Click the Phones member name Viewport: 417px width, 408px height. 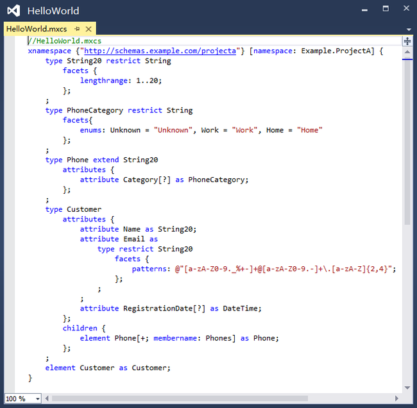(x=219, y=338)
